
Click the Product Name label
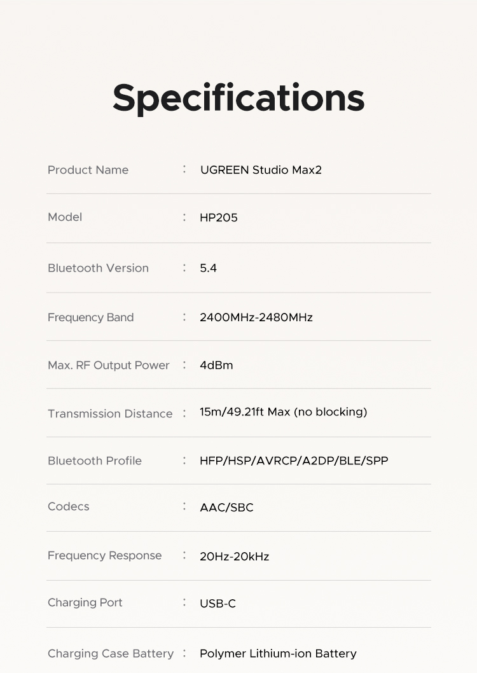(x=88, y=170)
